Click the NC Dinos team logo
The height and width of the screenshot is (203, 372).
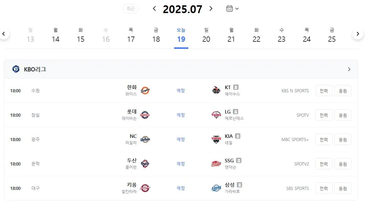[145, 139]
